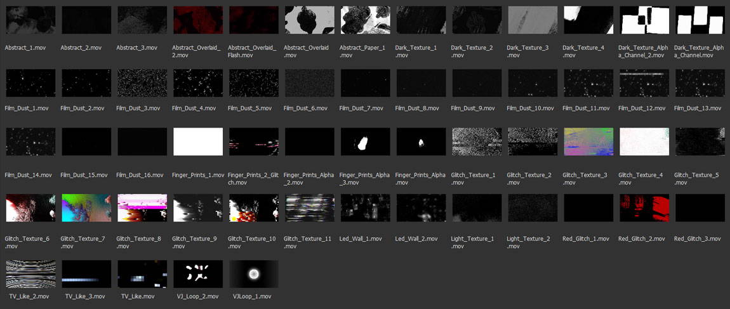Select the red Abstract_Overlaid_2.mov thumbnail
The height and width of the screenshot is (309, 730).
198,20
